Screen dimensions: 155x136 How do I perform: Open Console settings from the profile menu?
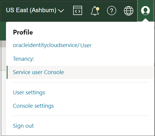coord(33,106)
